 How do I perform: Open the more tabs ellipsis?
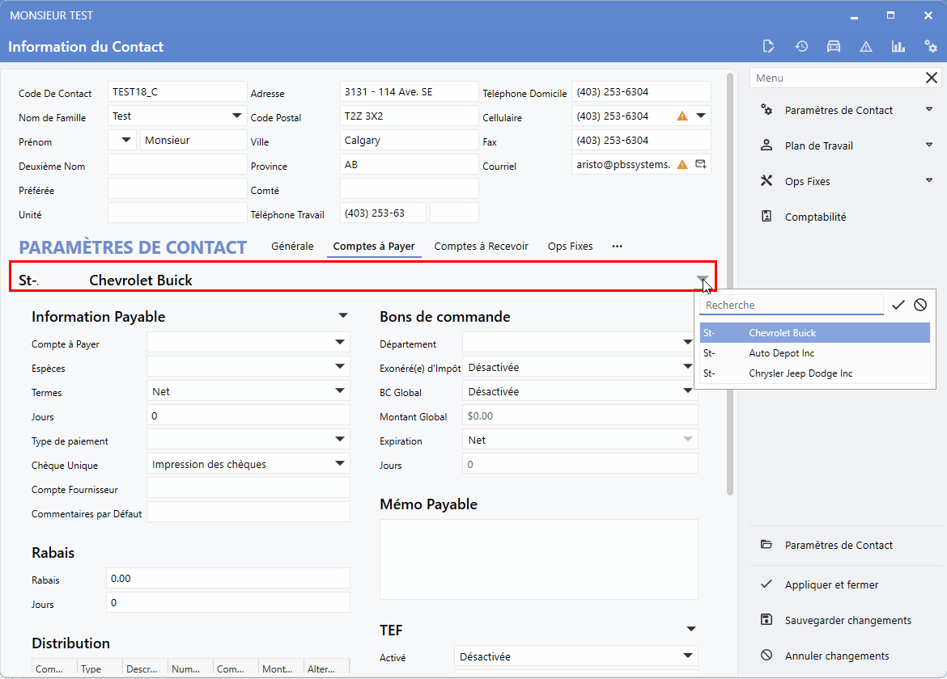617,246
